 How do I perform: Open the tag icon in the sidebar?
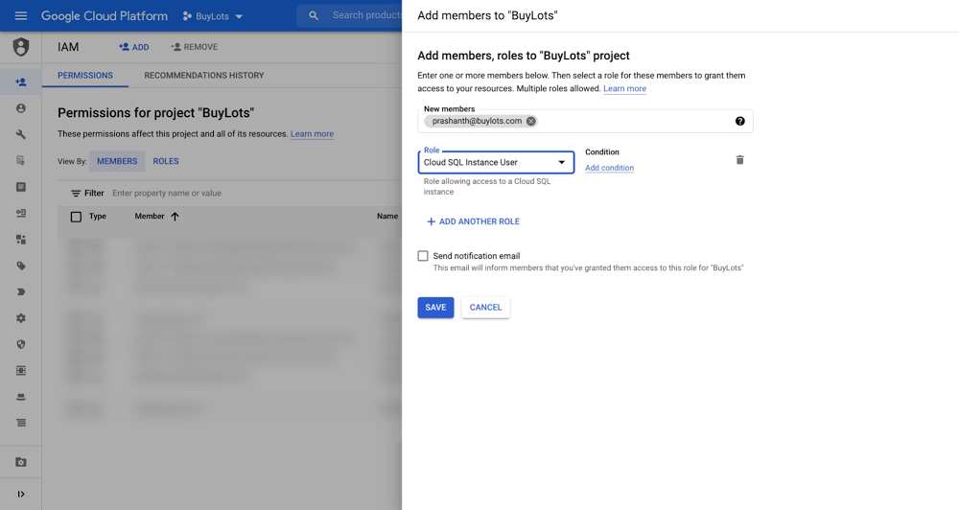point(21,266)
